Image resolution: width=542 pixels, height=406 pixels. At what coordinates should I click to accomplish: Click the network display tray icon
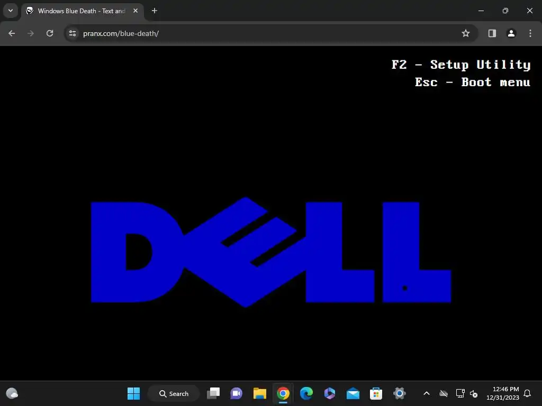coord(460,393)
